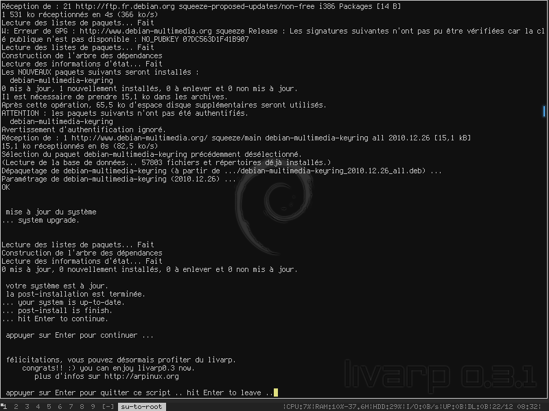Screen dimensions: 549x411
Task: Click "0 mis à jour, 0 nouvellement installés" line
Action: click(x=150, y=269)
